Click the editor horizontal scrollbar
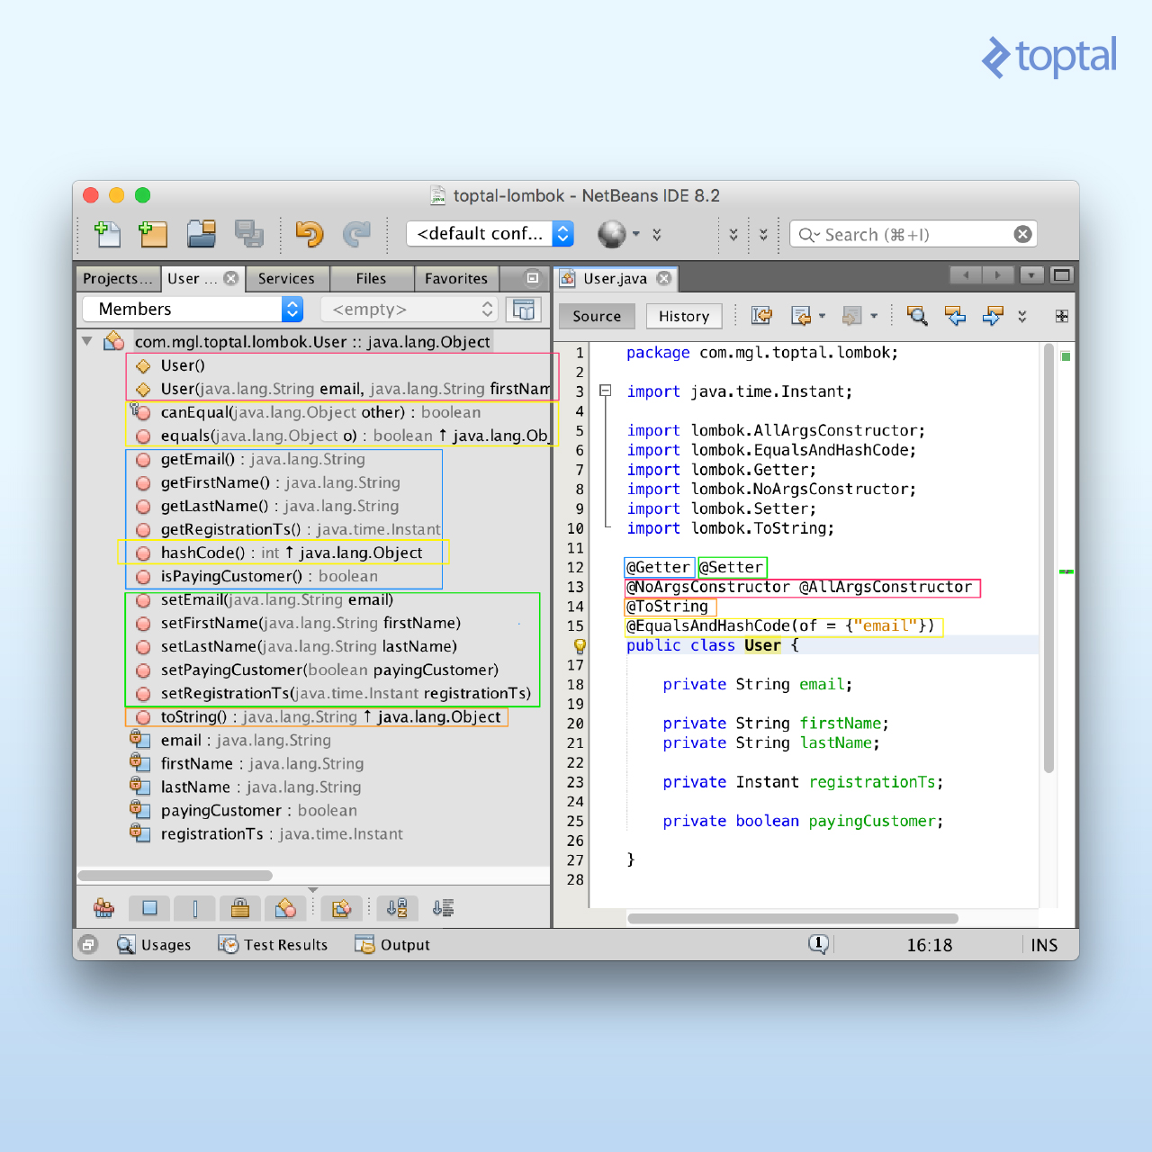Image resolution: width=1152 pixels, height=1152 pixels. coord(793,918)
